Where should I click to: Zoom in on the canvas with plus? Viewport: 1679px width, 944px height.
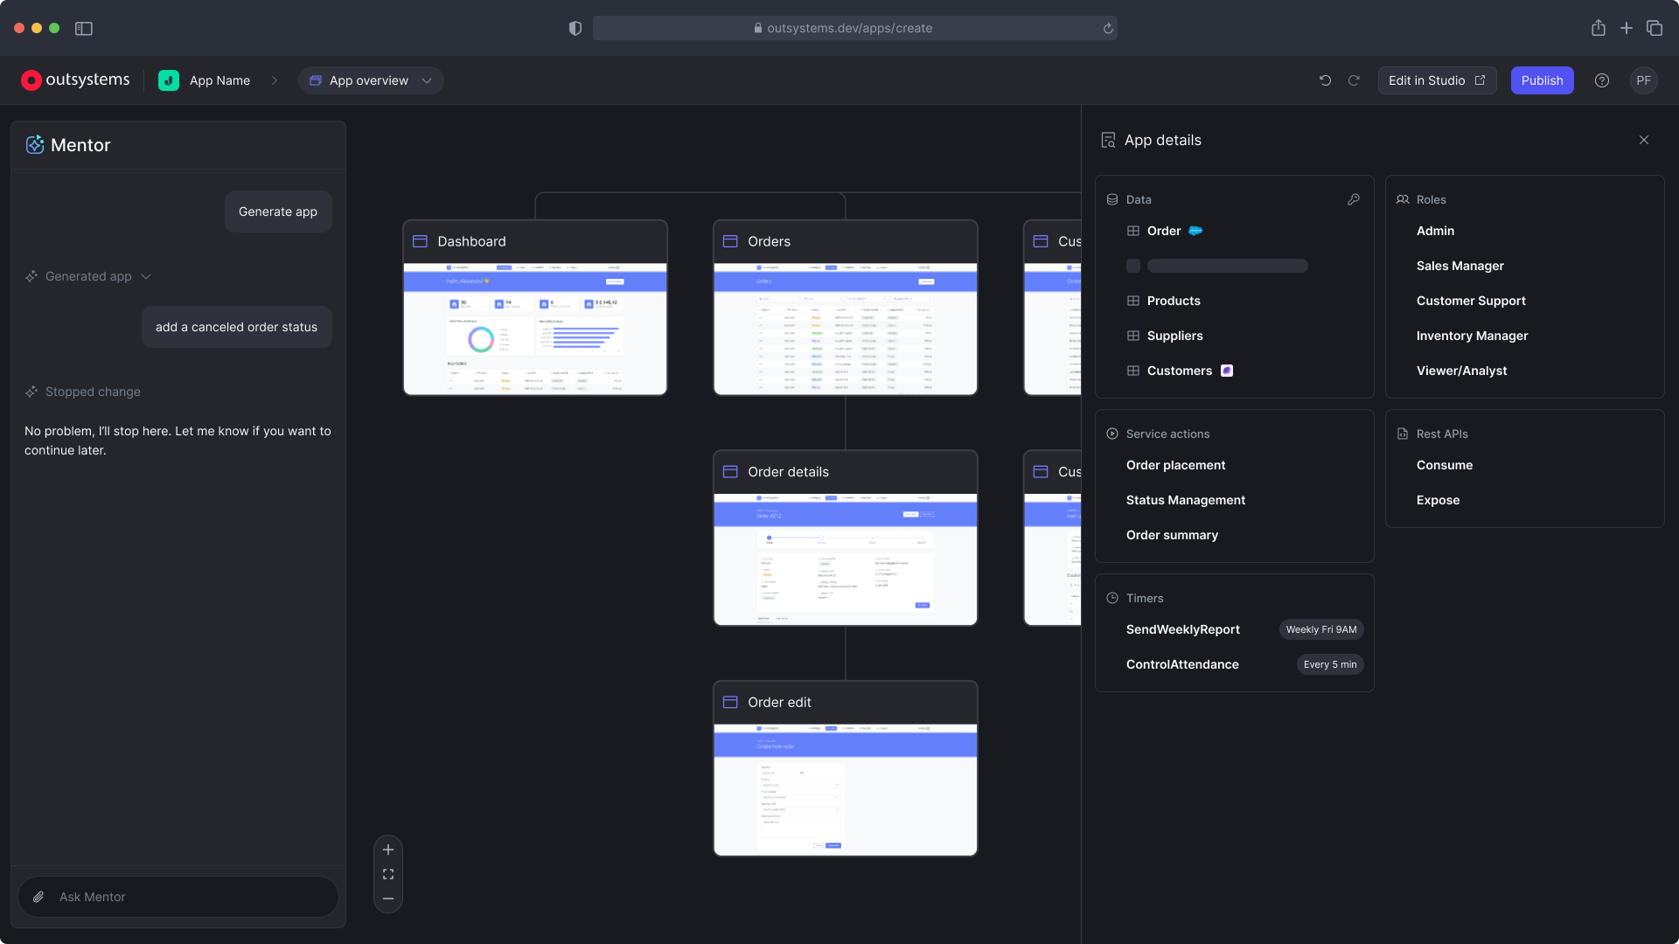(388, 850)
